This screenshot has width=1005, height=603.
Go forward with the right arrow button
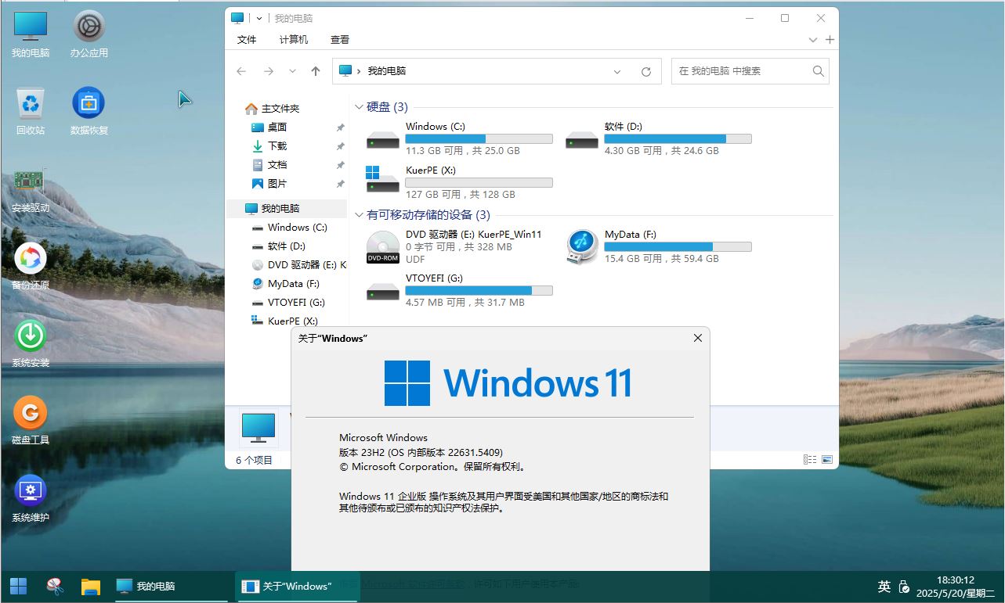click(x=269, y=71)
